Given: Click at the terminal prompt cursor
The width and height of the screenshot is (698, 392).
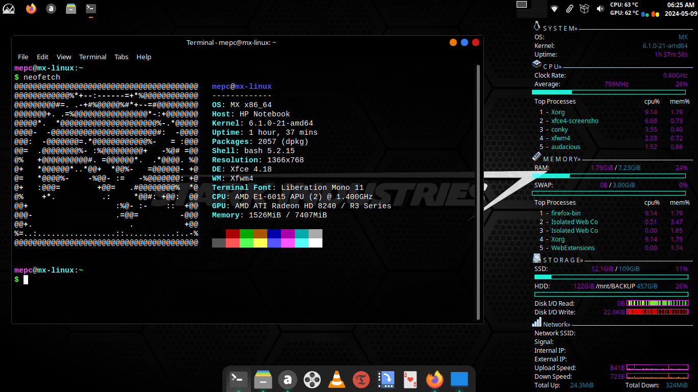Looking at the screenshot, I should click(26, 279).
